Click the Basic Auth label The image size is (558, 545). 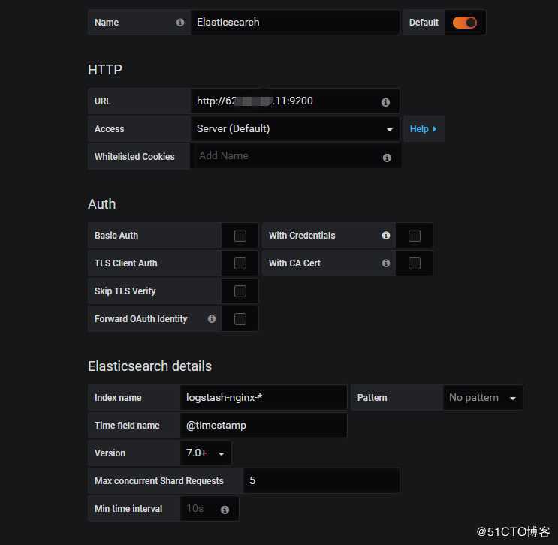pos(116,236)
